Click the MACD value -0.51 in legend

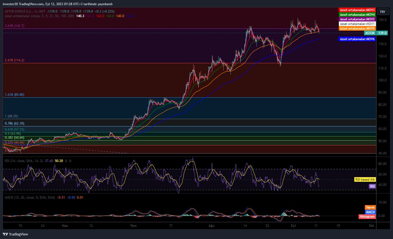coord(61,197)
